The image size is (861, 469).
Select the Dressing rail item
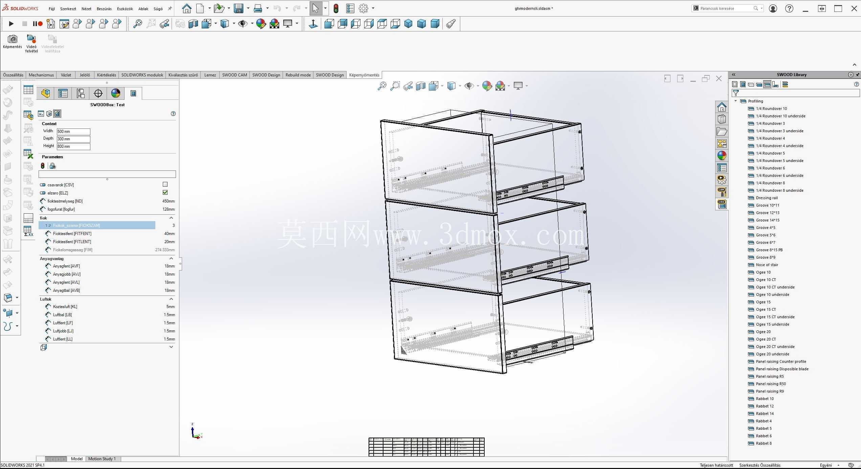point(767,198)
